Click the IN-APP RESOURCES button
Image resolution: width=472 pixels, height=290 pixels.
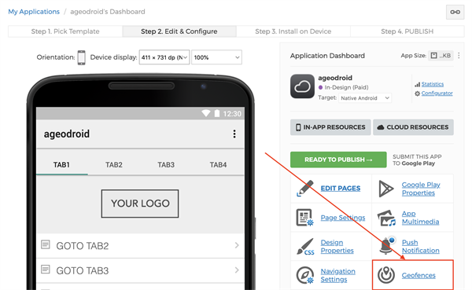tap(330, 127)
